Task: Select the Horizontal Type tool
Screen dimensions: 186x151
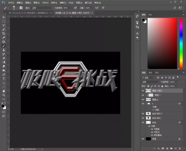Action: (3, 79)
